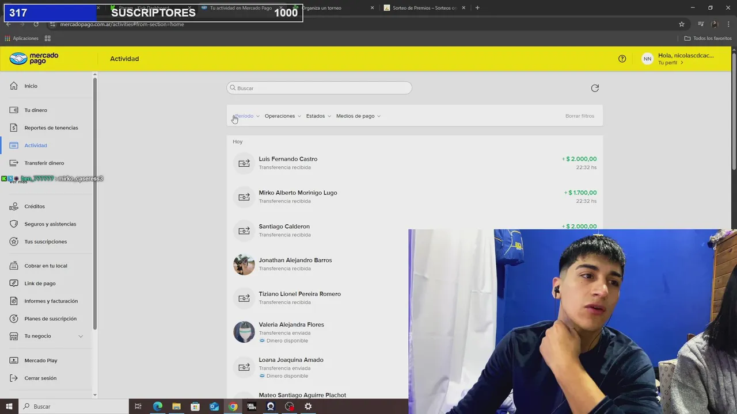737x414 pixels.
Task: Open Chrome from the taskbar
Action: pos(233,407)
